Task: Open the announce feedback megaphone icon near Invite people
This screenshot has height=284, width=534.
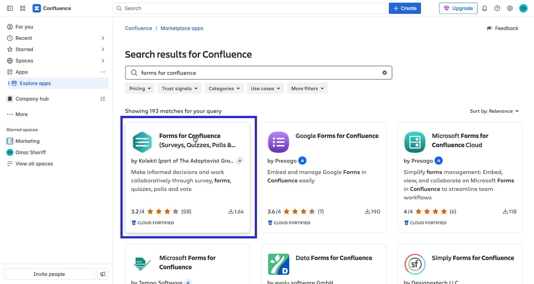Action: 103,274
